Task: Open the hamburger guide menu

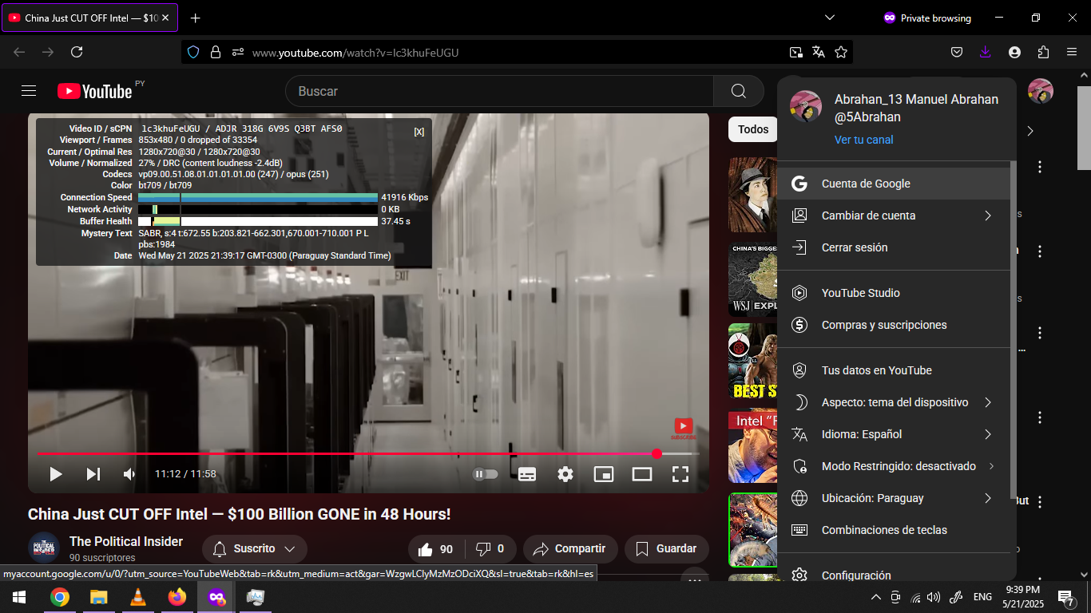Action: [x=29, y=91]
